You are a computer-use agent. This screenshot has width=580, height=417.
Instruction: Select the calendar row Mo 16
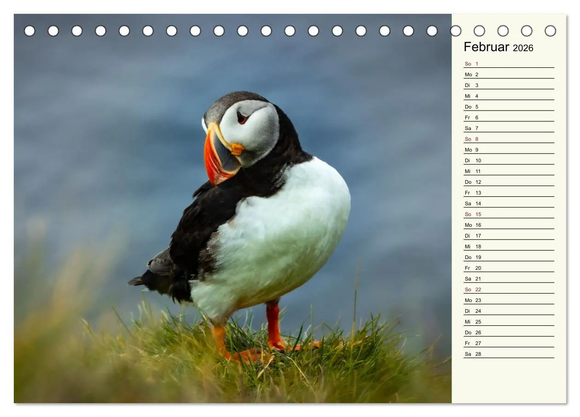(x=509, y=225)
